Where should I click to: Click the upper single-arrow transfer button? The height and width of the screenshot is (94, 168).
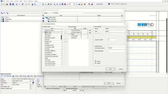65,30
